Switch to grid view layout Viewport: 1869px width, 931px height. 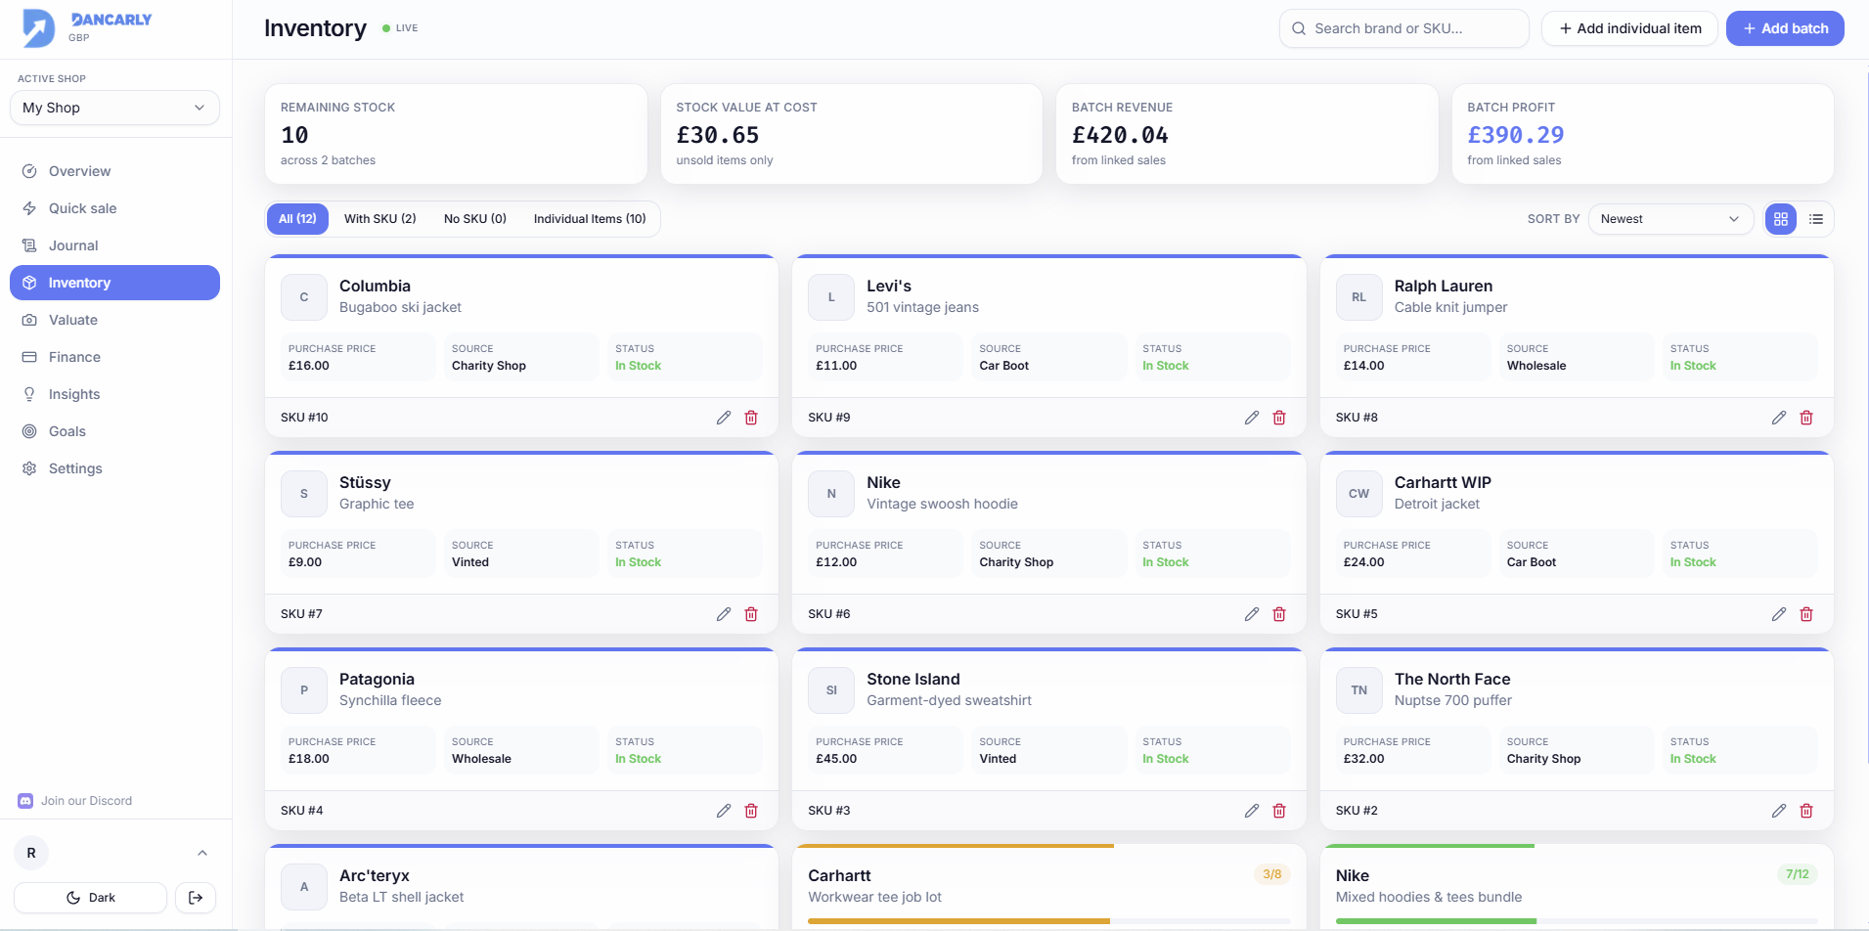click(1781, 219)
